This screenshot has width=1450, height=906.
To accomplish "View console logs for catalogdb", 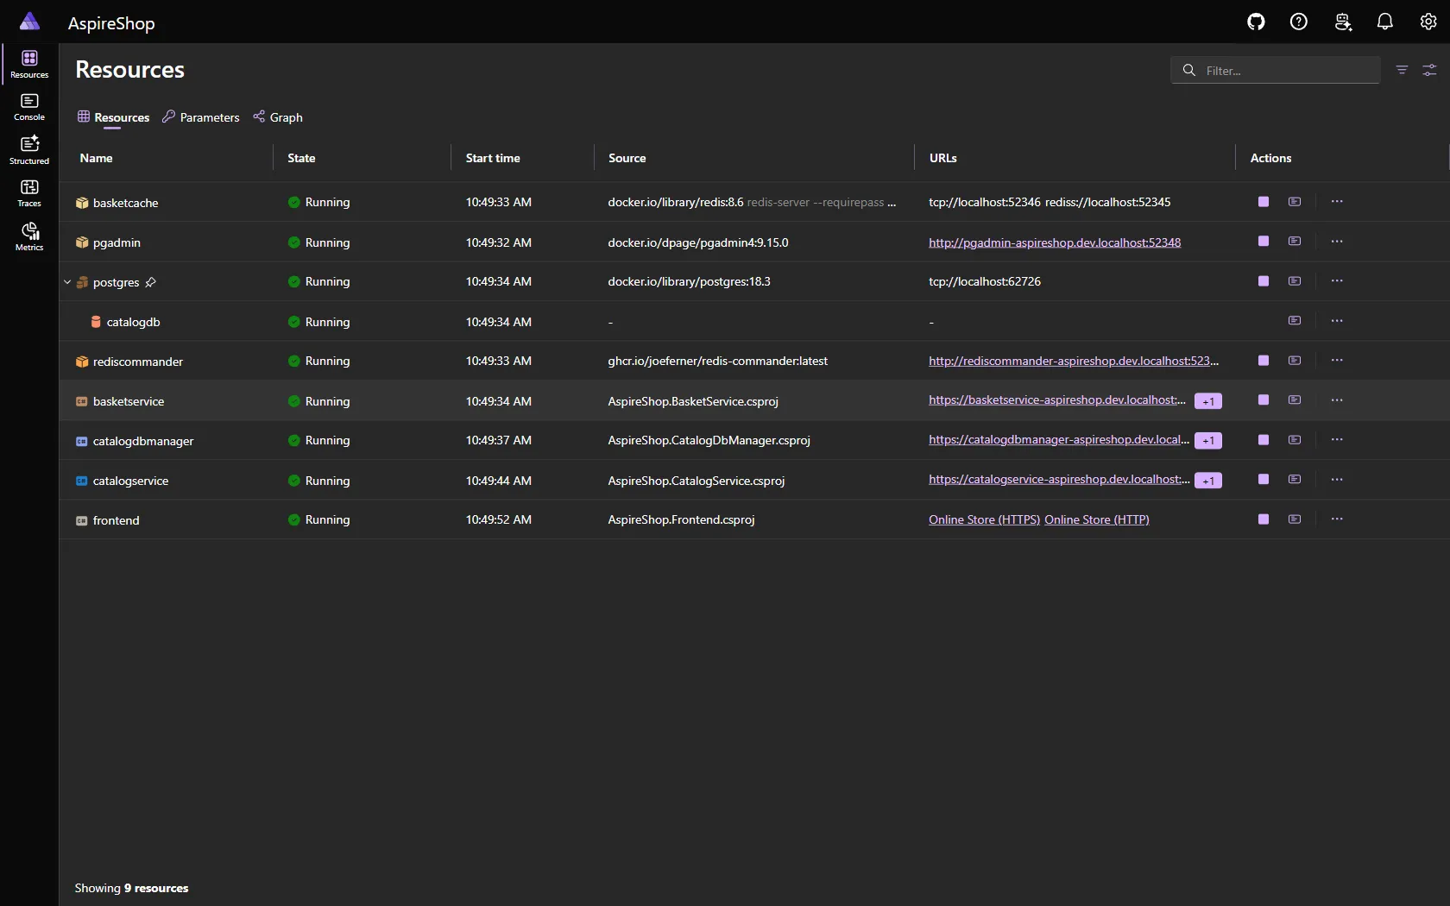I will tap(1295, 321).
